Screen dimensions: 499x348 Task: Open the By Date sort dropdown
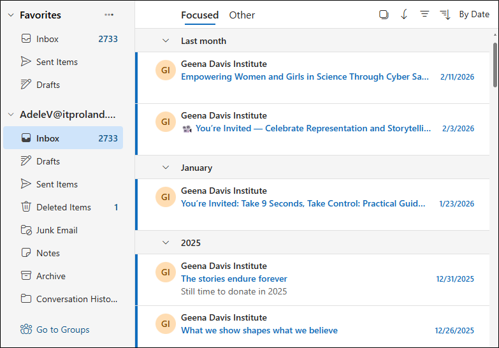(x=474, y=15)
